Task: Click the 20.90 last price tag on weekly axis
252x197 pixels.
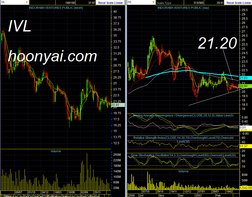Action: [x=118, y=105]
